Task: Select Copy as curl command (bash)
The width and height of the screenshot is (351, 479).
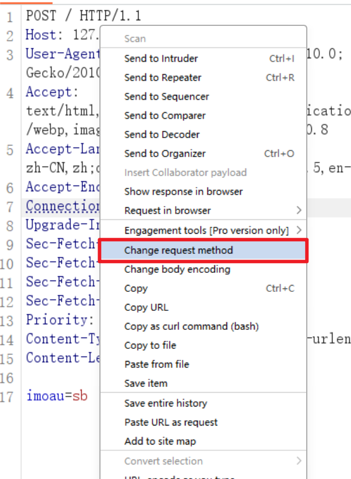Action: coord(191,326)
